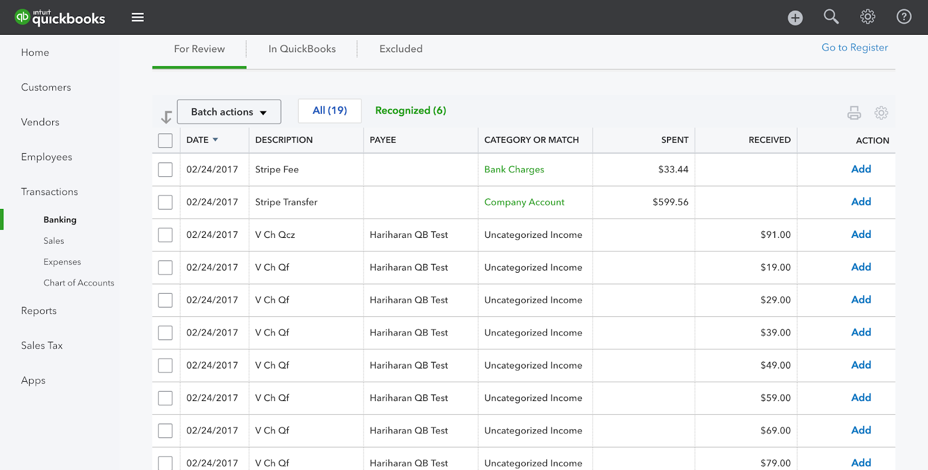Toggle the hamburger navigation menu
The width and height of the screenshot is (928, 470).
[x=137, y=17]
